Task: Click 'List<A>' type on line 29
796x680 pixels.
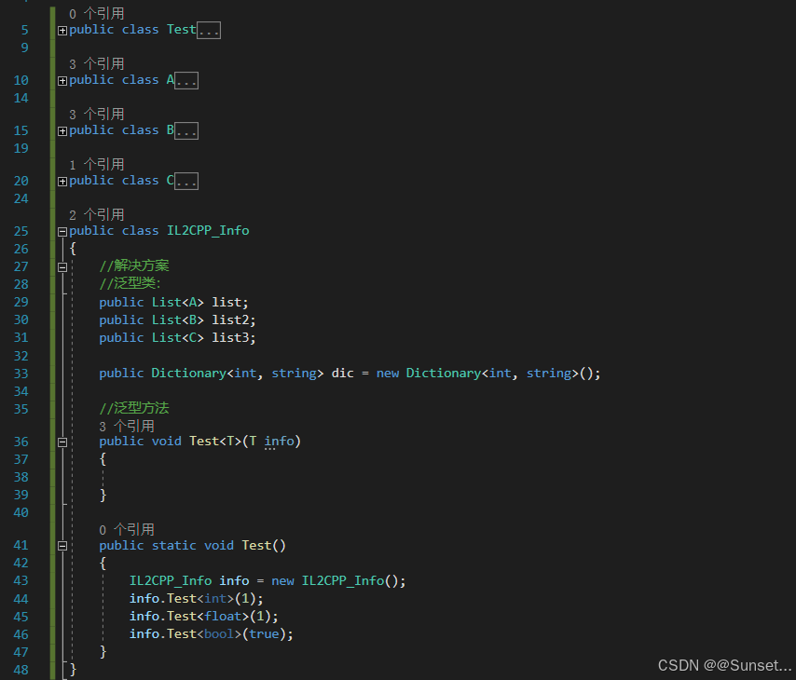Action: (178, 303)
